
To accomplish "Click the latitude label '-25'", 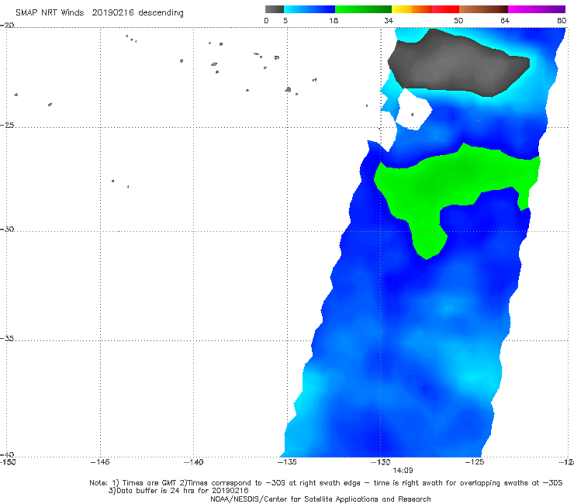I will click(7, 125).
